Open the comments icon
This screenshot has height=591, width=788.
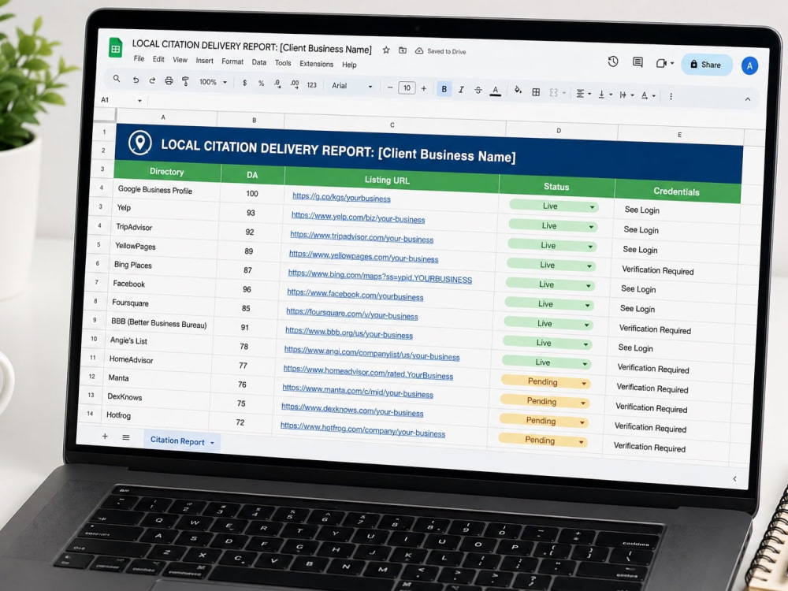pyautogui.click(x=637, y=62)
